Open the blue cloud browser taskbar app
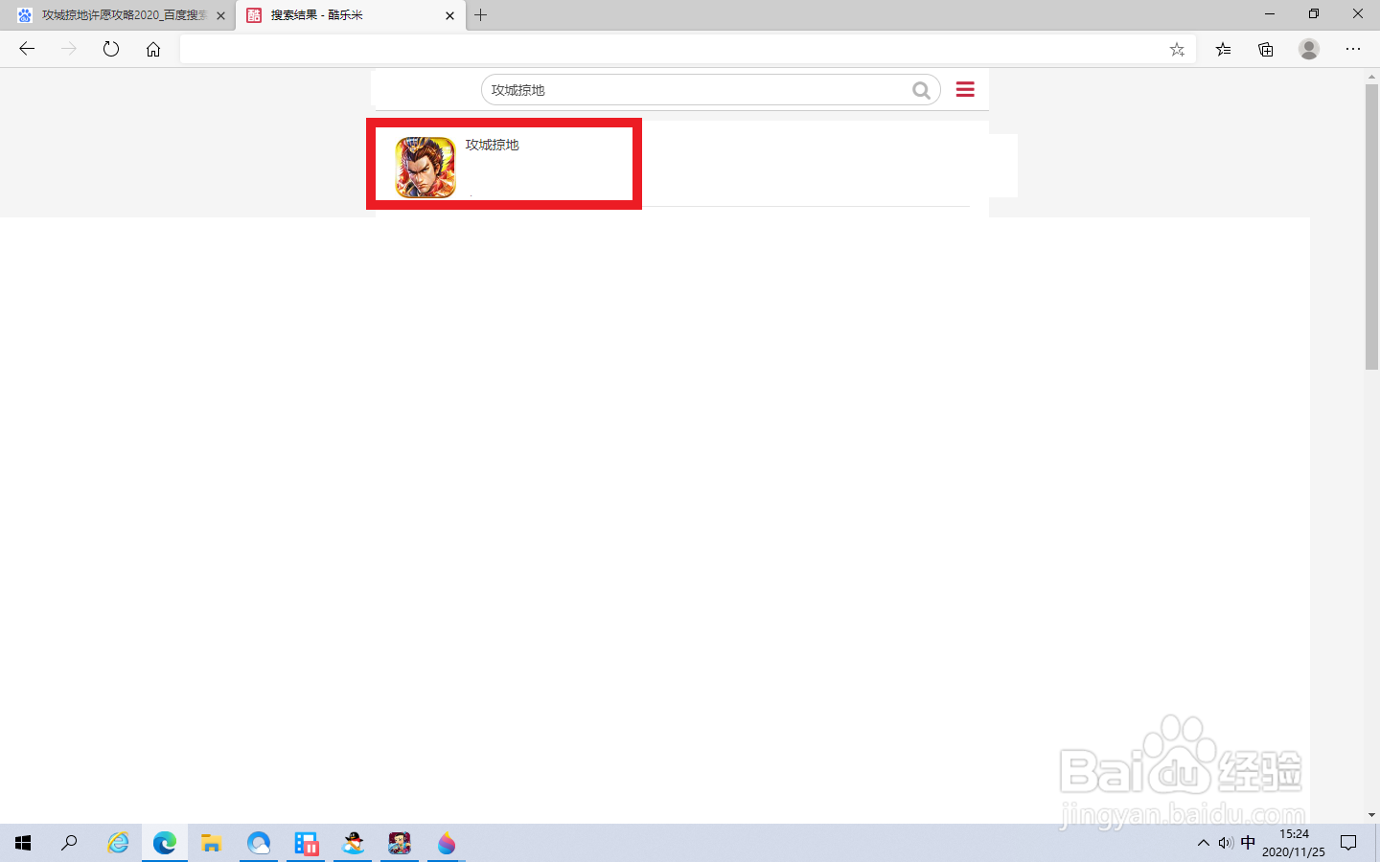This screenshot has width=1380, height=862. pos(259,843)
